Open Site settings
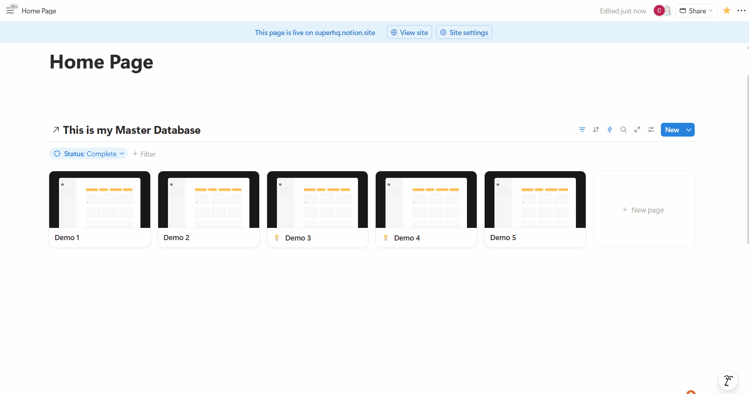 (x=464, y=32)
